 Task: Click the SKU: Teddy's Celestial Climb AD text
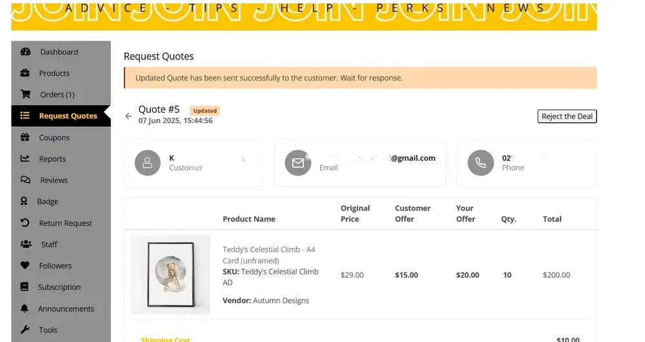click(270, 277)
